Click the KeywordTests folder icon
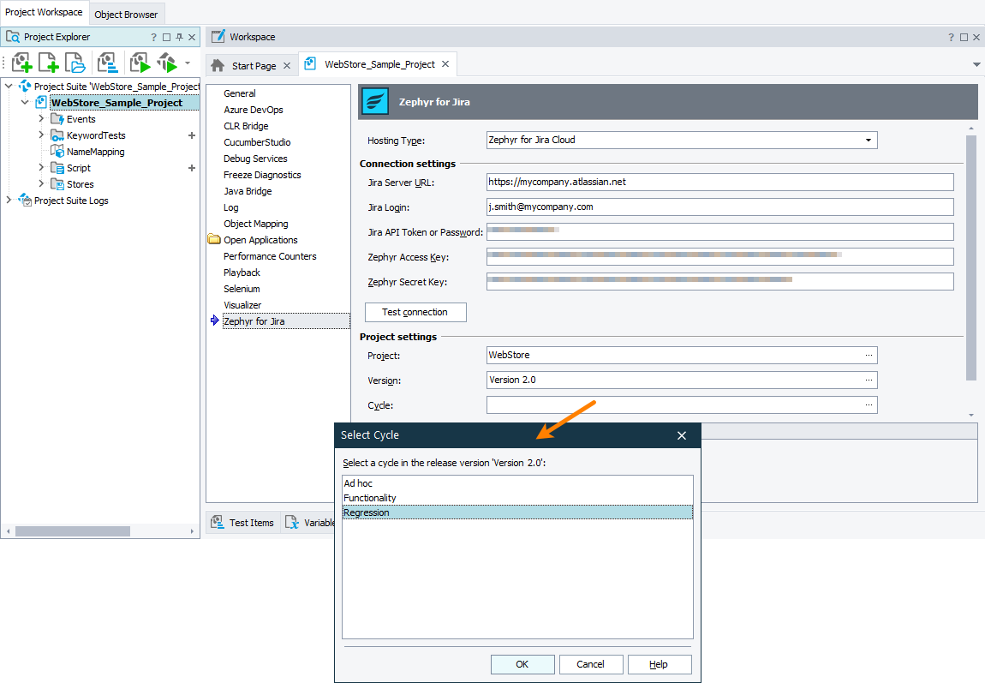Viewport: 985px width, 683px height. coord(57,135)
